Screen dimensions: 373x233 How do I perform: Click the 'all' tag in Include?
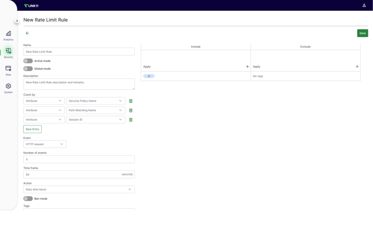[x=149, y=76]
